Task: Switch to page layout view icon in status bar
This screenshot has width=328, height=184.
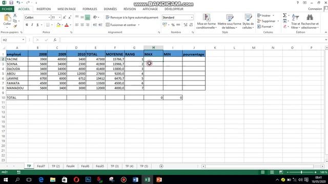Action: 272,172
